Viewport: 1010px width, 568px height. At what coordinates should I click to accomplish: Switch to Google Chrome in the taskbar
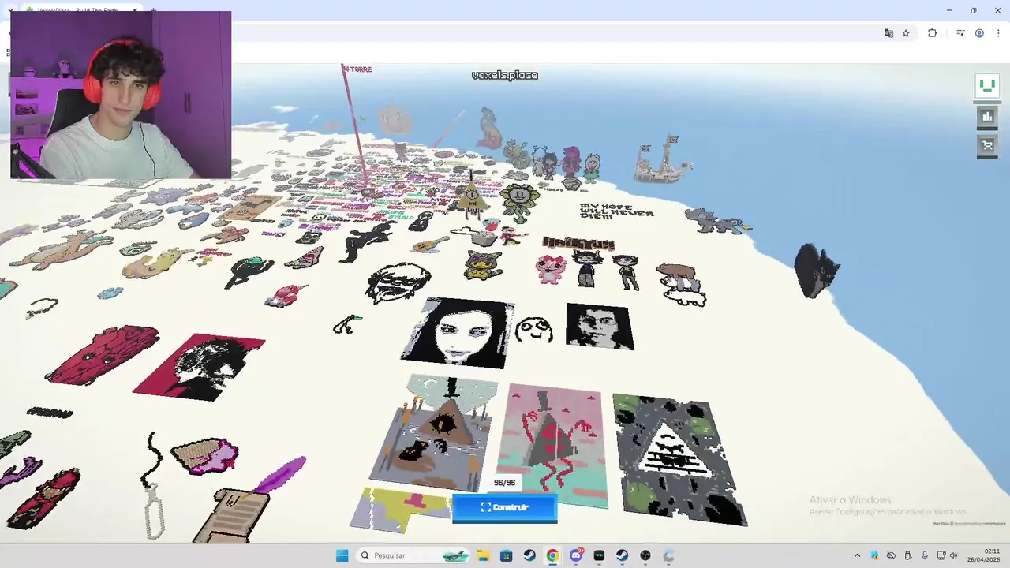tap(552, 555)
